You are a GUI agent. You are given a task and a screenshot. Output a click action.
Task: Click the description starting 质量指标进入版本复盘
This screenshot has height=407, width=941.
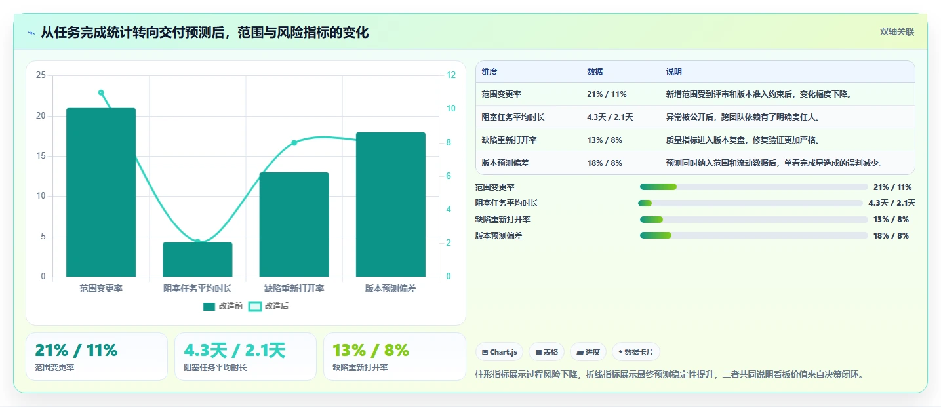coord(743,140)
